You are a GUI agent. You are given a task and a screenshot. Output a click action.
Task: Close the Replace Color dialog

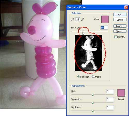(x=126, y=7)
